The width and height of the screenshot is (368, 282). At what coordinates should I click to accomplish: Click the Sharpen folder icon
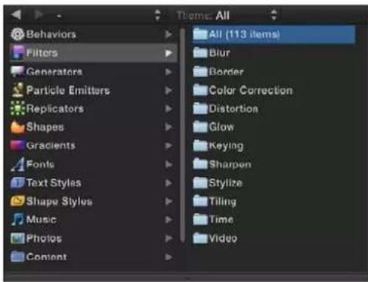(200, 164)
